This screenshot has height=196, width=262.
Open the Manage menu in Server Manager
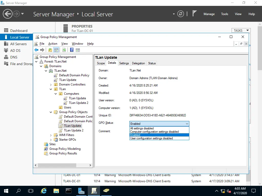tap(209, 14)
